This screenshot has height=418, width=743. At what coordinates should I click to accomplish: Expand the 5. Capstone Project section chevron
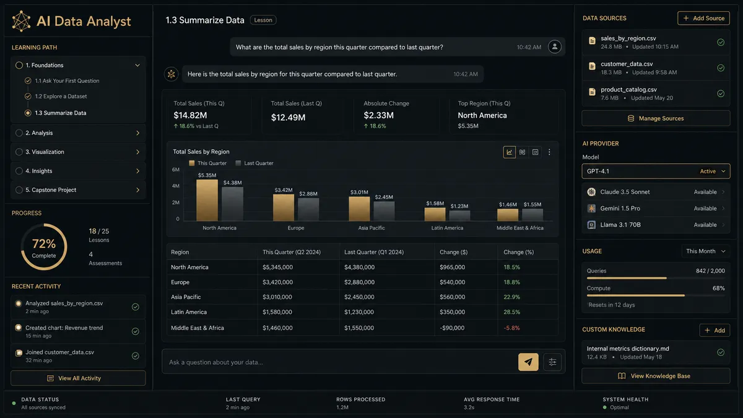coord(137,190)
